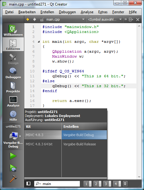Click on return a.exec(); line
Screen dimensions: 144x190
[72, 101]
